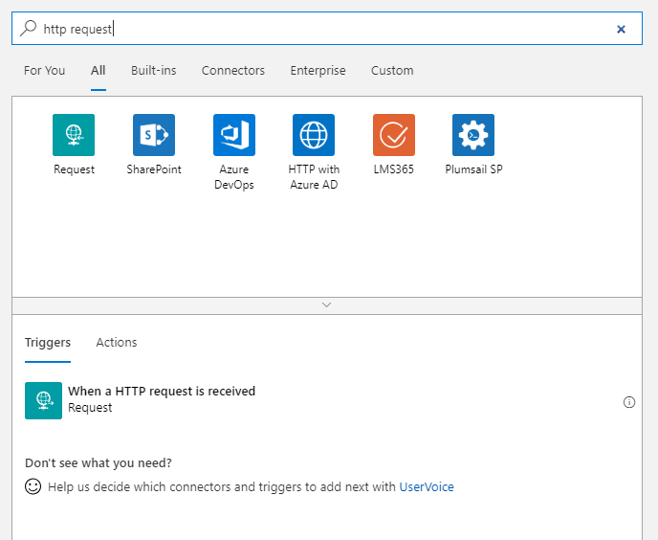658x540 pixels.
Task: Click the Request icon next to the HTTP trigger
Action: (x=43, y=400)
